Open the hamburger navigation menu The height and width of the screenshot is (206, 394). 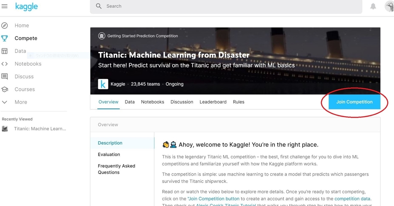(5, 6)
